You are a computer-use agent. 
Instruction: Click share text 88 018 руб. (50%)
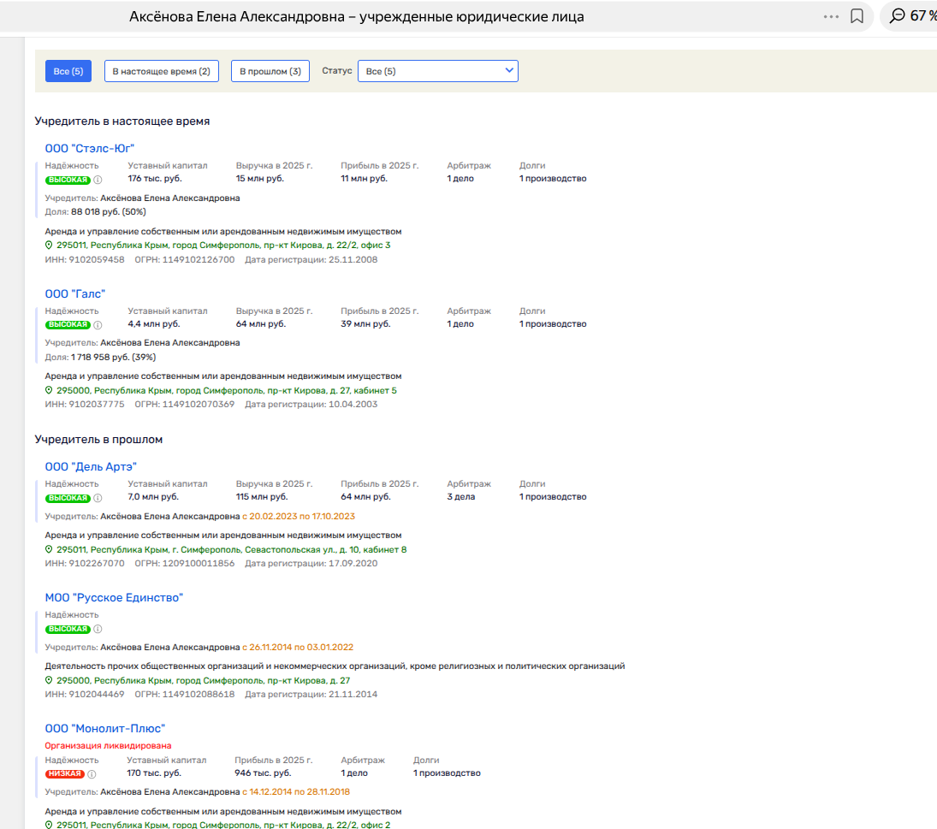109,211
